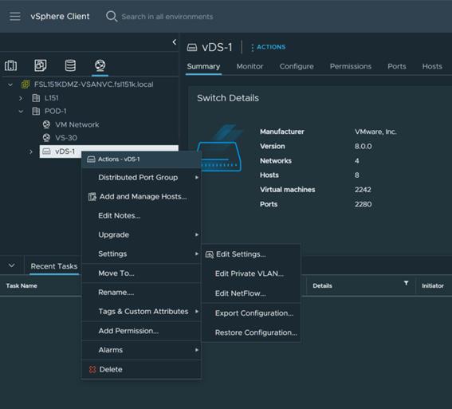This screenshot has height=409, width=452.
Task: Switch to the Configure tab
Action: tap(297, 66)
